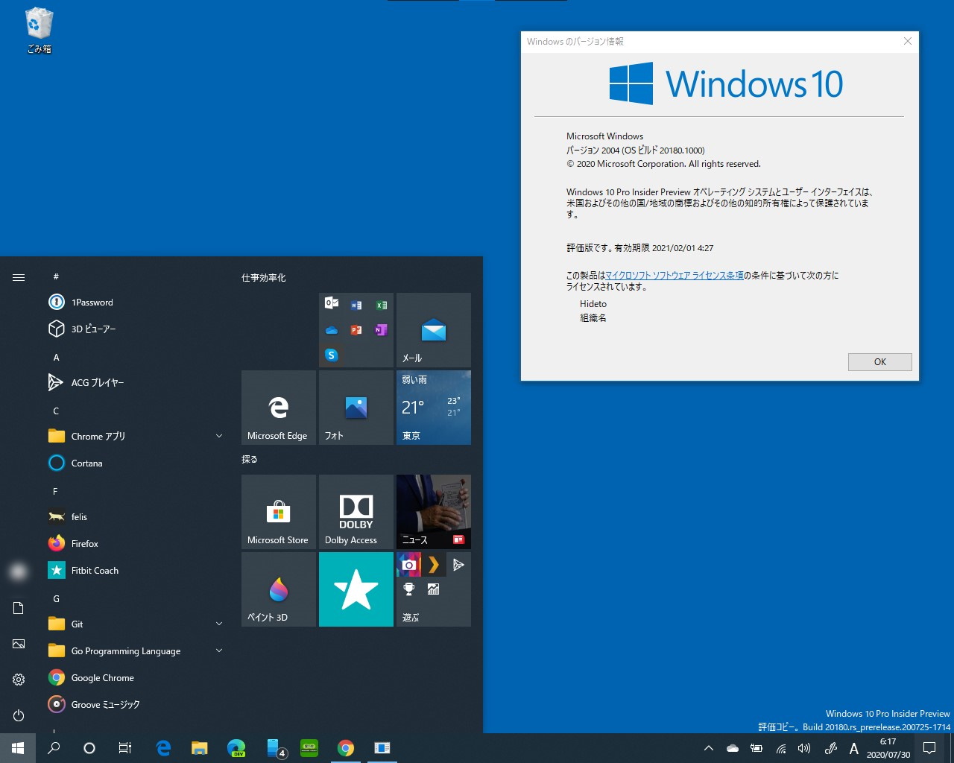Open the ニュース tile

coord(433,512)
